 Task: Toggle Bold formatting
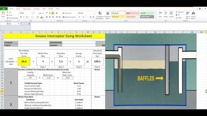(x=21, y=17)
